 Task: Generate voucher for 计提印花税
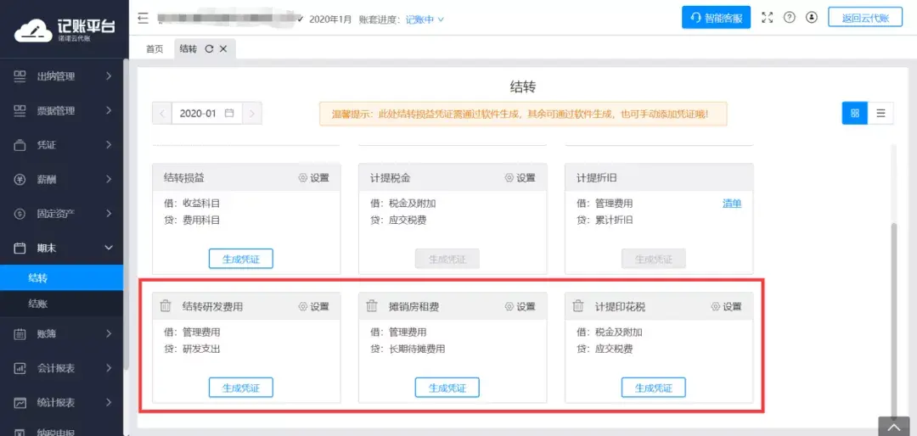654,388
